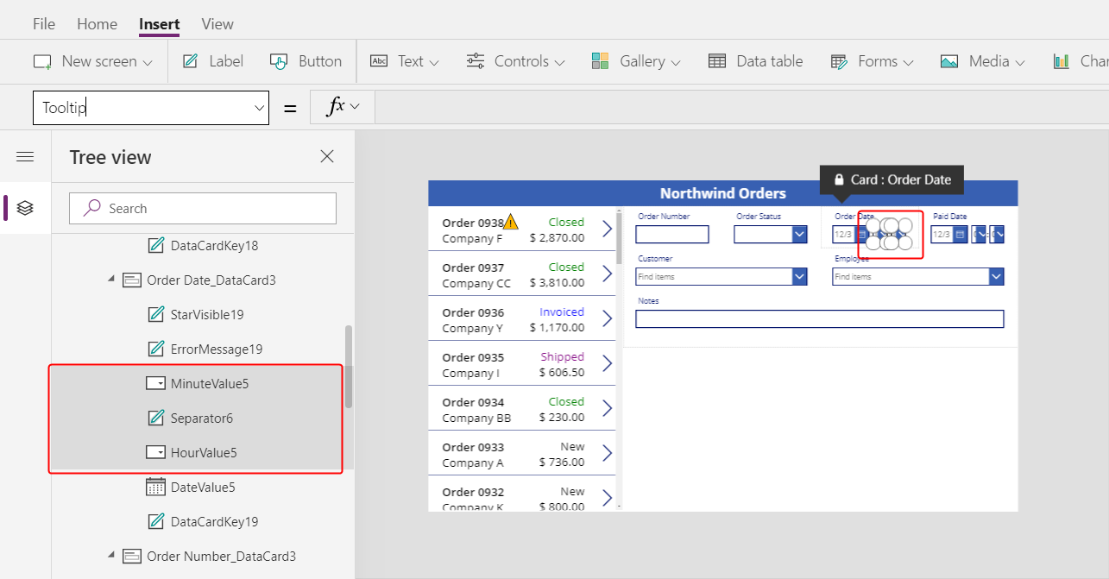The height and width of the screenshot is (579, 1109).
Task: Open the New screen dropdown
Action: pyautogui.click(x=147, y=60)
